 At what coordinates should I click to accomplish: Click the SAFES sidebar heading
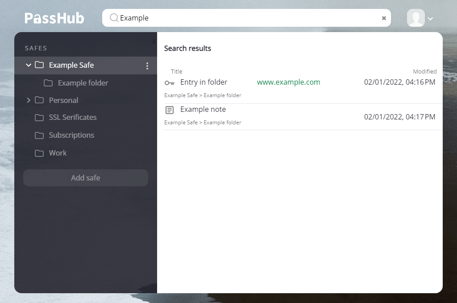click(36, 48)
